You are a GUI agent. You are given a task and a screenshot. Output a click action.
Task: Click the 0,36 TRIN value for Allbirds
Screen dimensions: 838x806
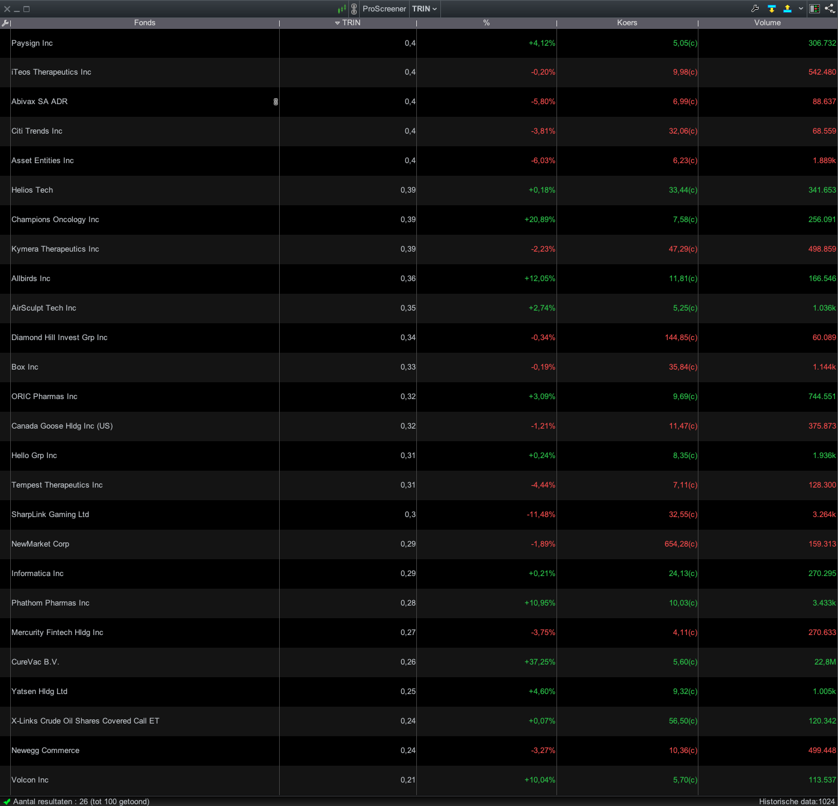[408, 279]
